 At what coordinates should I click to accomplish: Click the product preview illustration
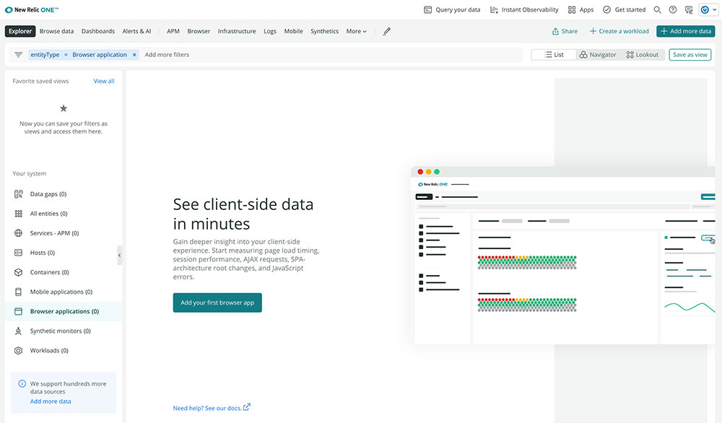click(x=562, y=256)
